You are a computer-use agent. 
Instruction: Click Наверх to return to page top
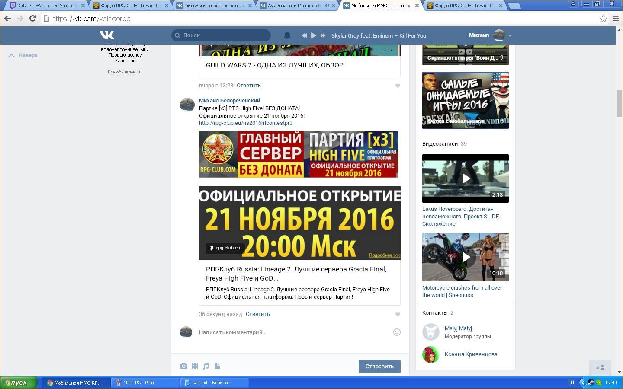pyautogui.click(x=23, y=55)
